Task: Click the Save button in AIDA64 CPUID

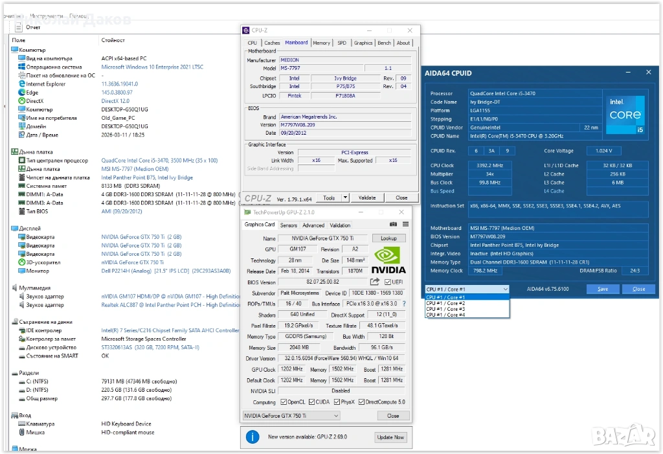Action: point(603,289)
